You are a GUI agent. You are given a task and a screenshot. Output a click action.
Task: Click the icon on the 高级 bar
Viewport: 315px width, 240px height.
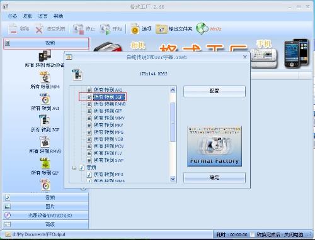click(x=8, y=224)
